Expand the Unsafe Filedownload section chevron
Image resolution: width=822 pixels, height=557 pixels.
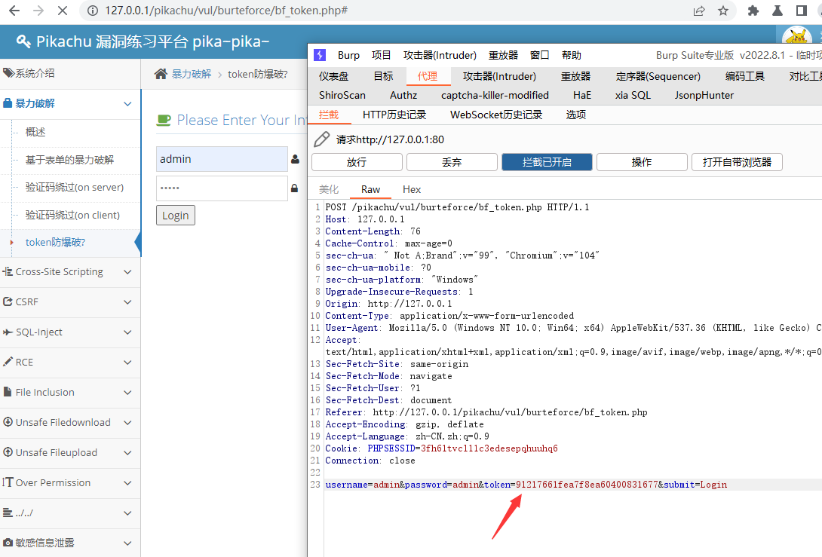click(127, 423)
